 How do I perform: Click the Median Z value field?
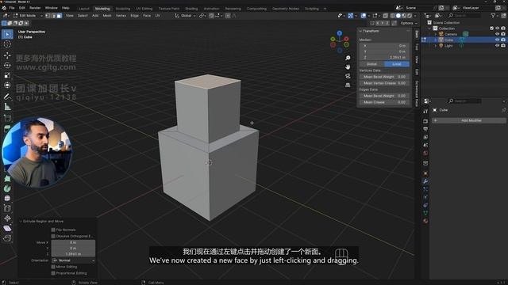click(384, 58)
